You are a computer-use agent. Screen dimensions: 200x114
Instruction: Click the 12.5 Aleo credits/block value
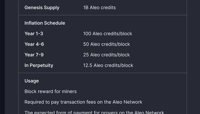pos(108,65)
